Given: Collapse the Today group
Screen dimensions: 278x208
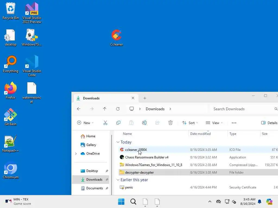Looking at the screenshot, I should [118, 142].
